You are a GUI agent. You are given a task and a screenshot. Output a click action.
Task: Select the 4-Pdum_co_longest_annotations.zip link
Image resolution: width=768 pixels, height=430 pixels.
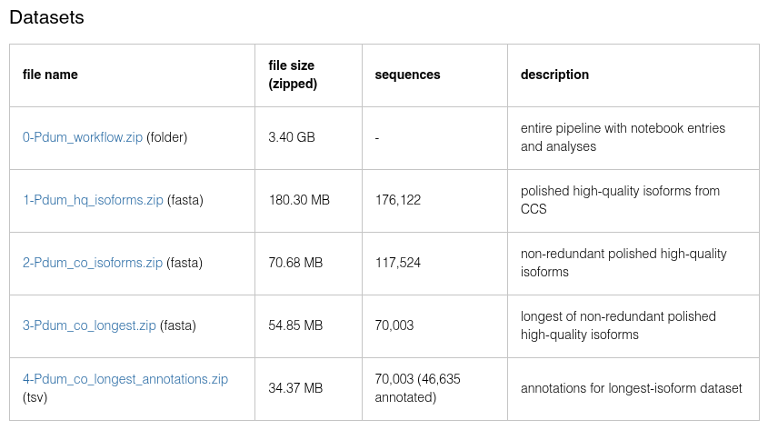(x=125, y=379)
